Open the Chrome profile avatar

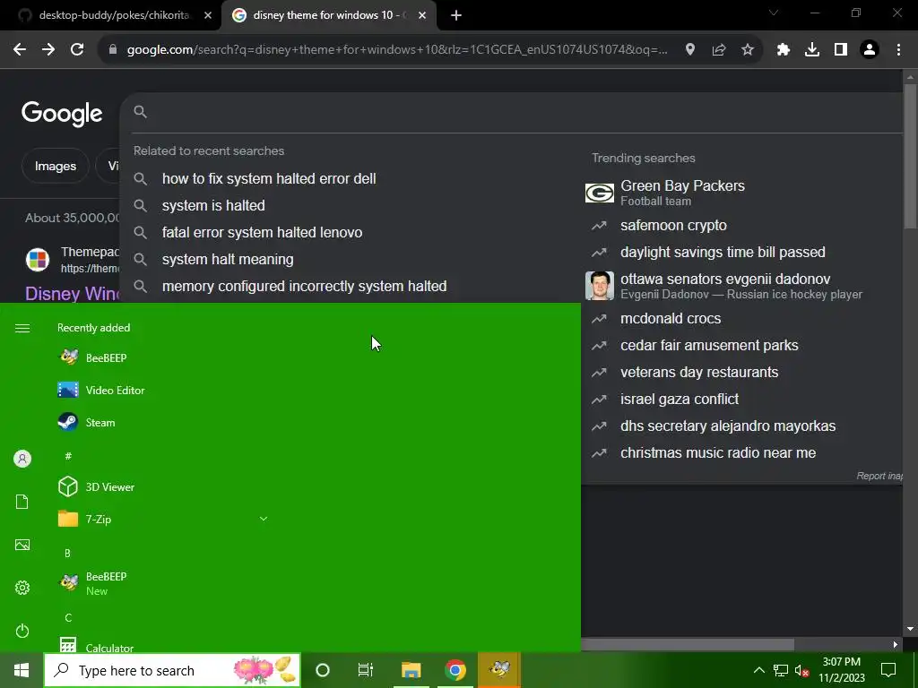click(x=870, y=50)
